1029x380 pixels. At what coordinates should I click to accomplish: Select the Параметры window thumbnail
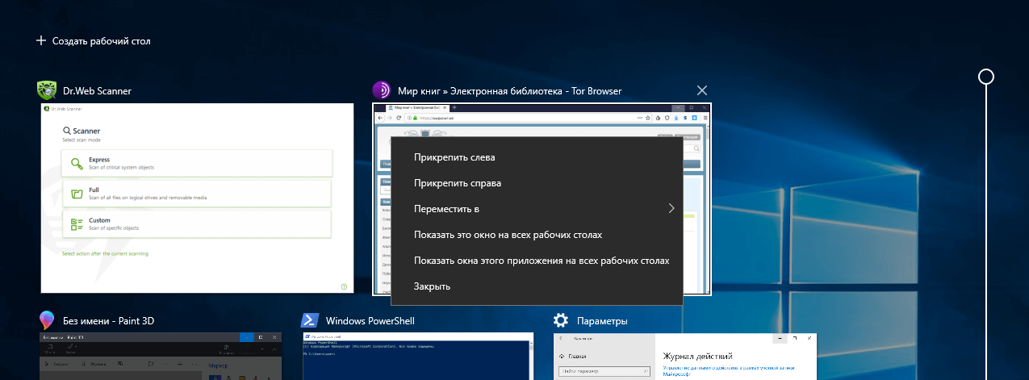coord(685,356)
